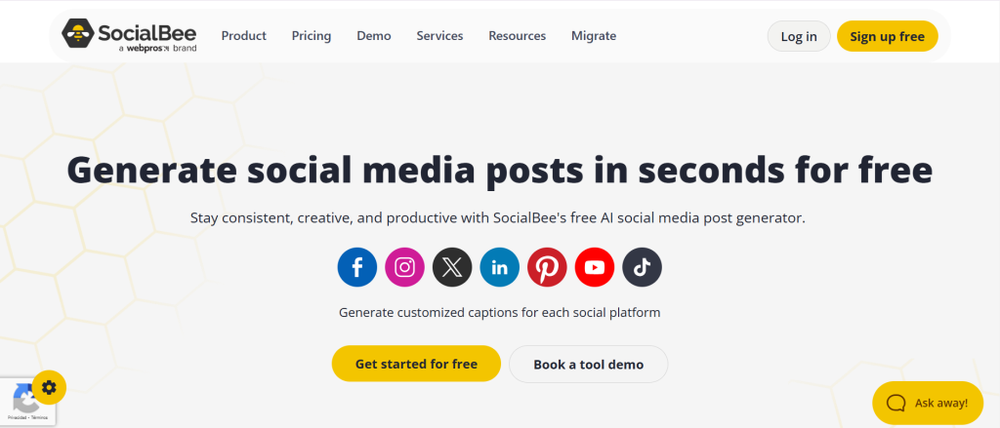Open the Product menu
This screenshot has height=428, width=1000.
pos(243,36)
